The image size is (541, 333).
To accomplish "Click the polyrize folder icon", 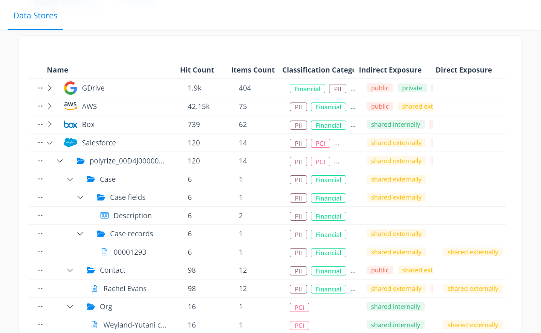I will tap(80, 161).
